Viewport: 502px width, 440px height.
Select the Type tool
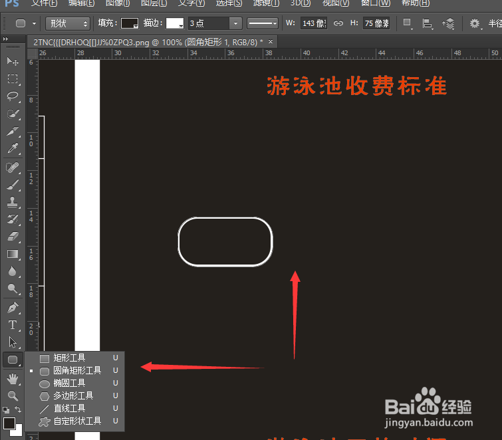click(x=13, y=325)
